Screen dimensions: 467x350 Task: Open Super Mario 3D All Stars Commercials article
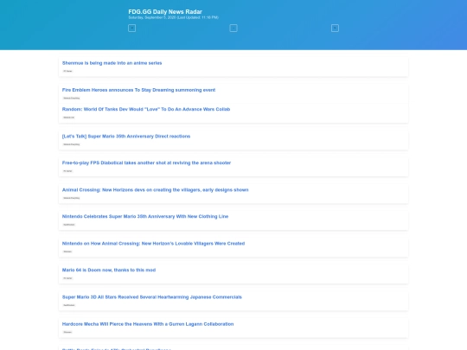(x=152, y=297)
